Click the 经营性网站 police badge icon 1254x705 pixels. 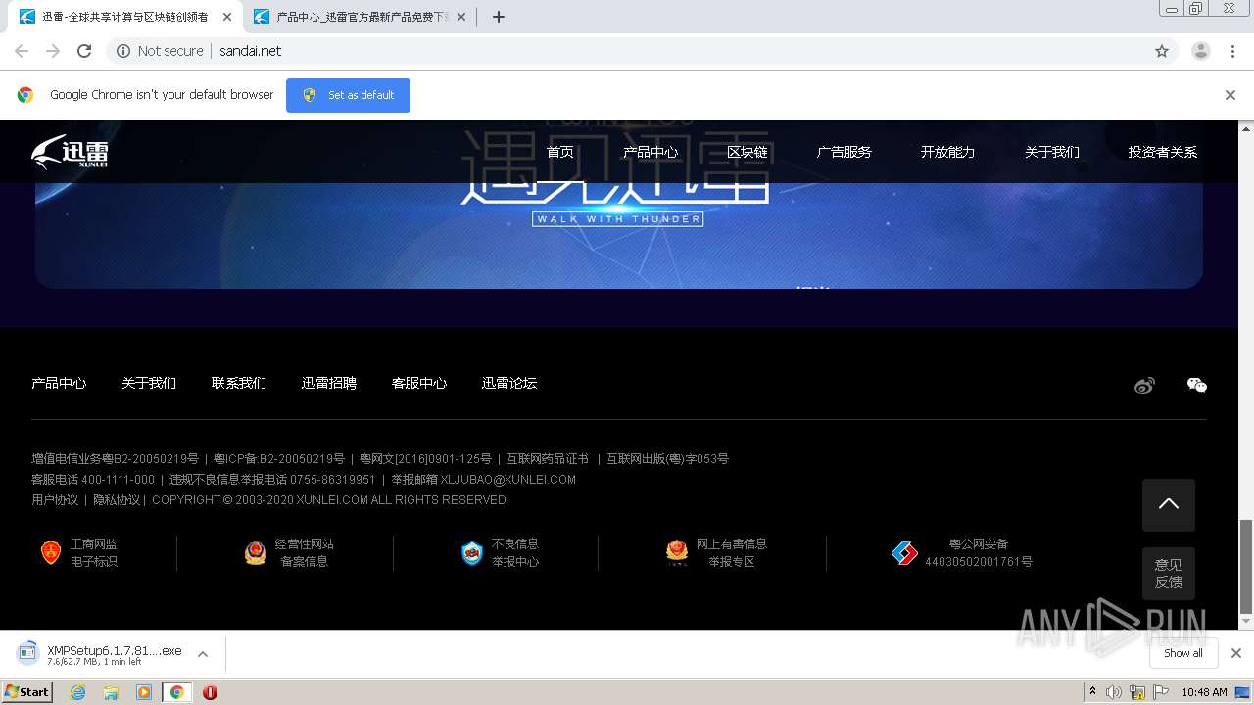pos(256,553)
